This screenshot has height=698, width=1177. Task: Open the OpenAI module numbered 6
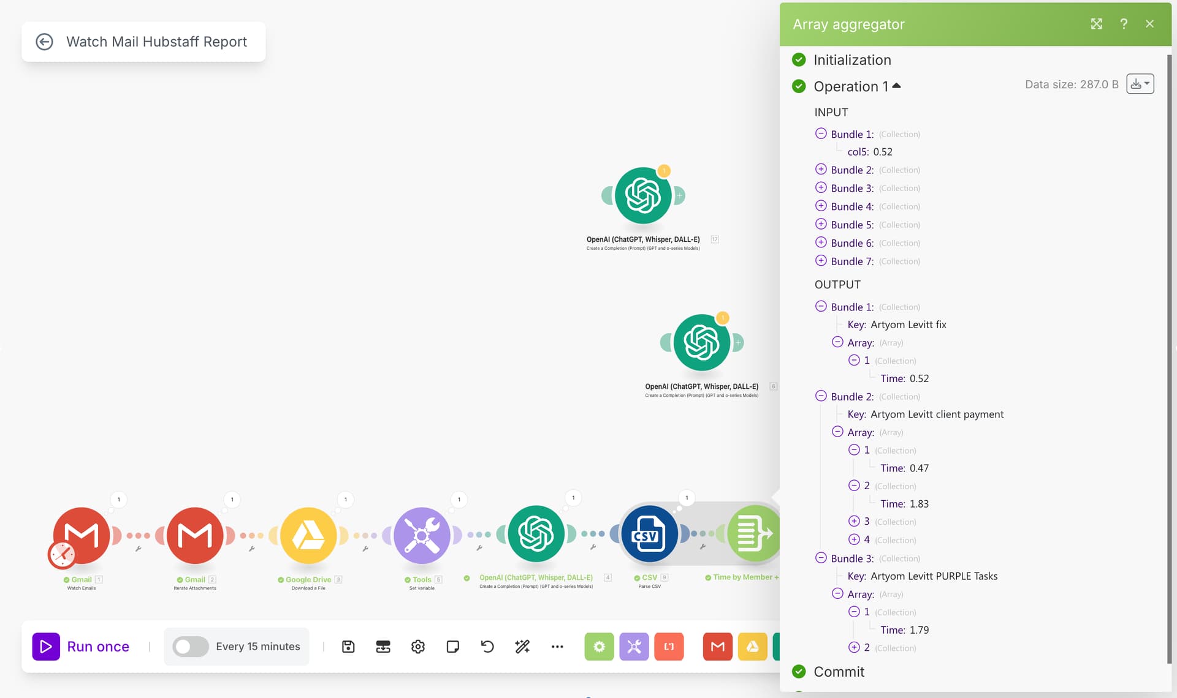pos(702,342)
